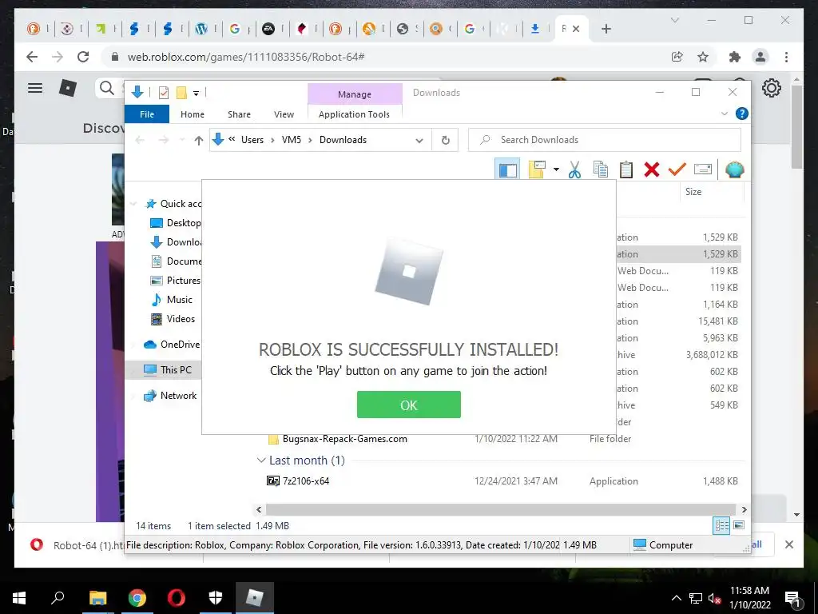Open the Chrome three-dot menu
Image resolution: width=818 pixels, height=614 pixels.
pyautogui.click(x=786, y=57)
